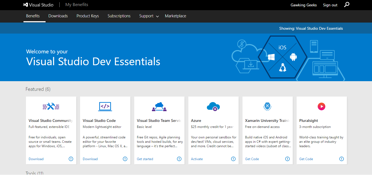Show info for Team Services card

pos(179,159)
